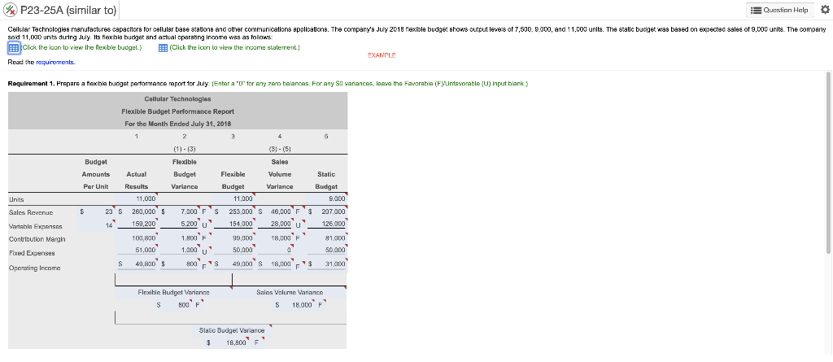Click the Static Budget Variance label box
The height and width of the screenshot is (362, 833).
pyautogui.click(x=232, y=330)
